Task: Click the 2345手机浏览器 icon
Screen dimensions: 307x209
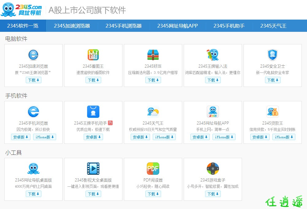Action: [33, 112]
